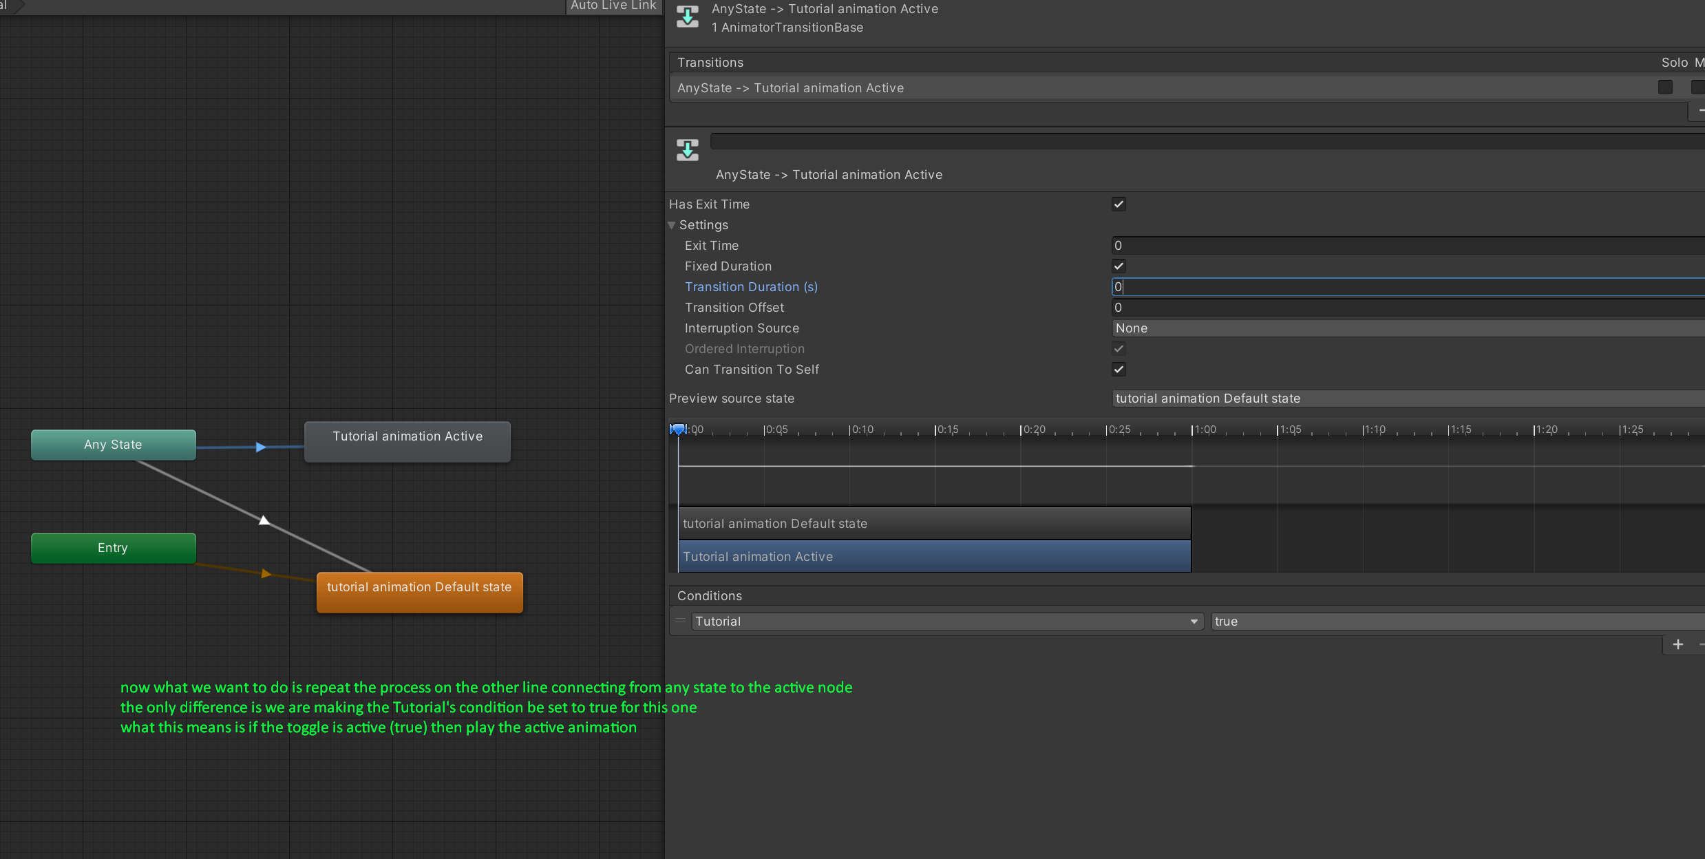
Task: Disable Can Transition To Self
Action: pyautogui.click(x=1119, y=370)
